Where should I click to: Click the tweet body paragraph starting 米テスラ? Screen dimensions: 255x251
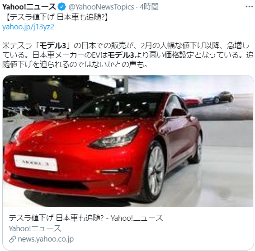pyautogui.click(x=128, y=55)
